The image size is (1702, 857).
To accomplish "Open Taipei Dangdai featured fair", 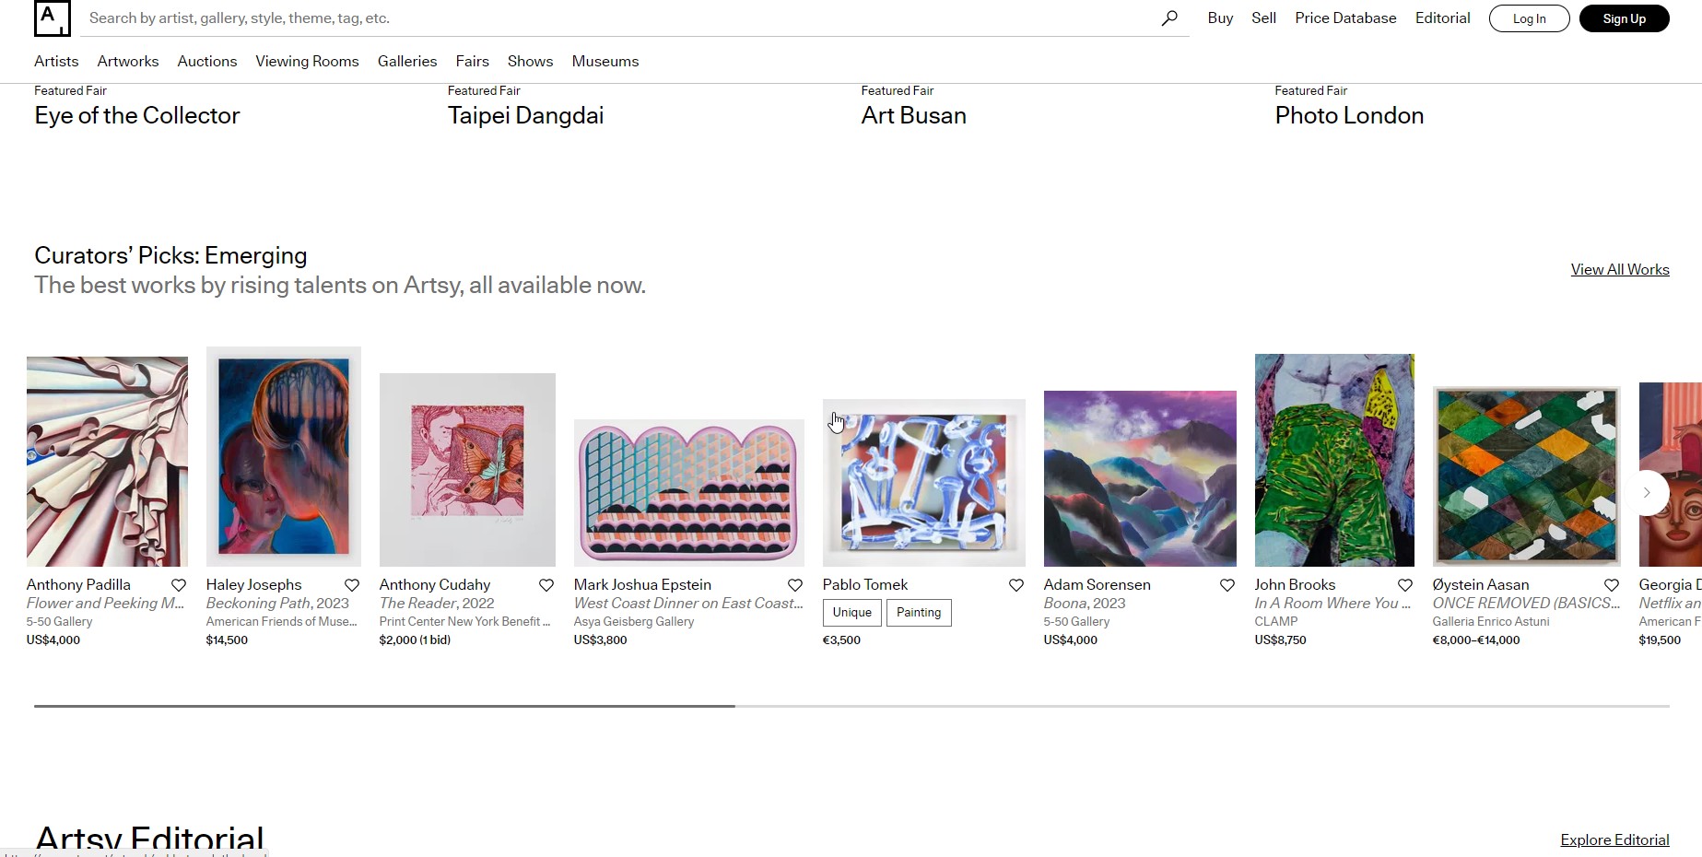I will pyautogui.click(x=525, y=115).
